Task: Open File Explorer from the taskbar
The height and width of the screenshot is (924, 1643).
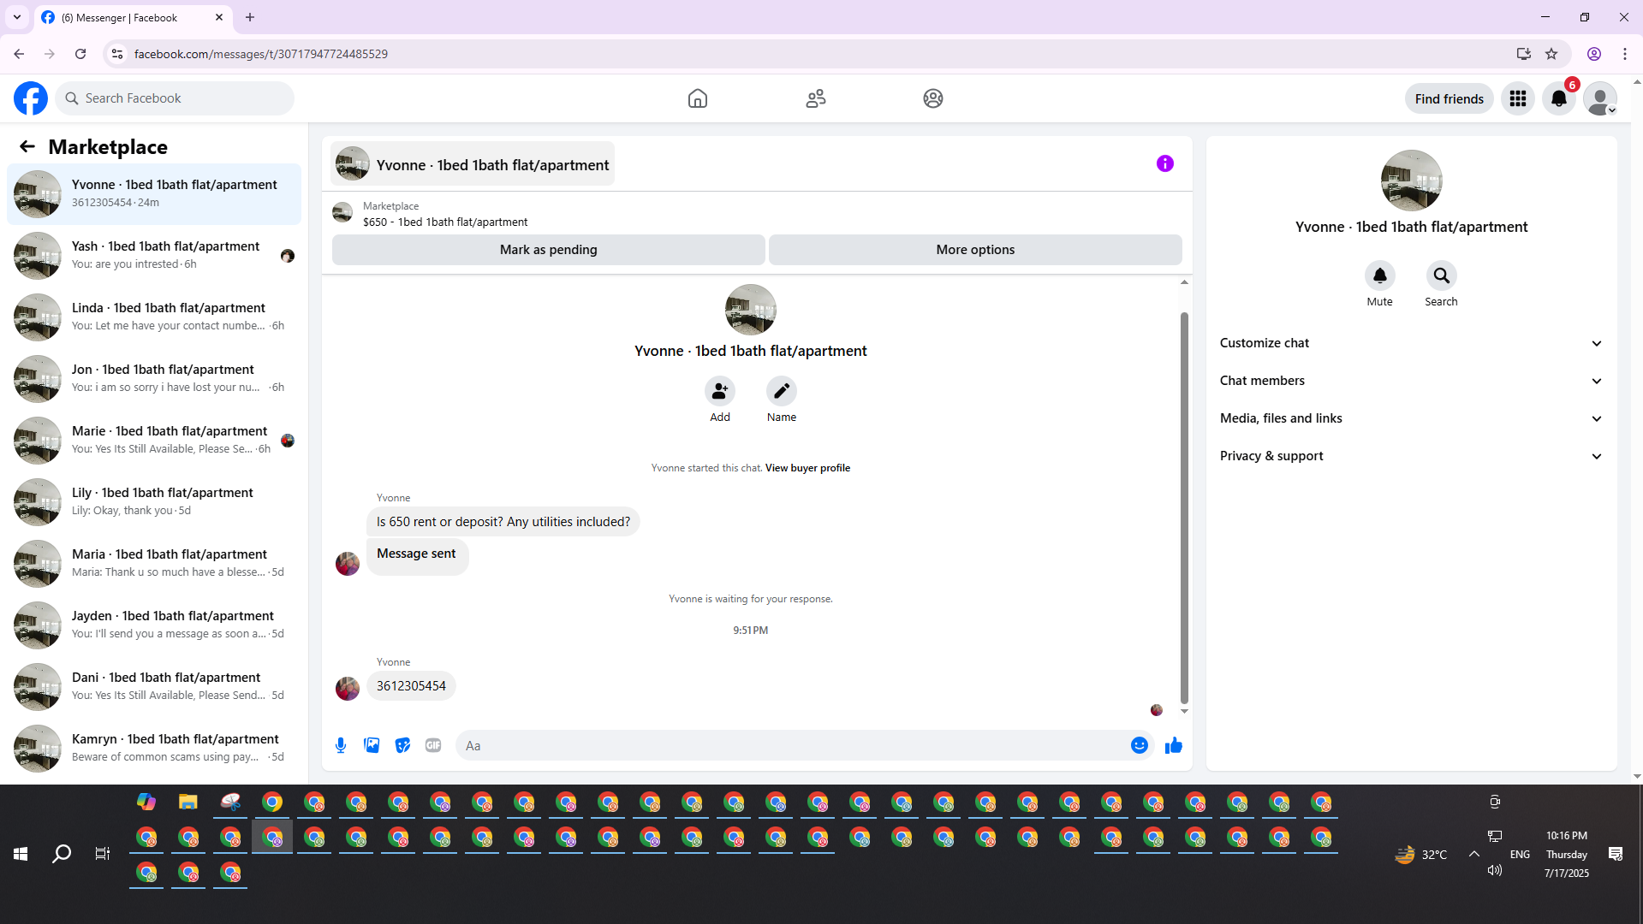Action: 188,802
